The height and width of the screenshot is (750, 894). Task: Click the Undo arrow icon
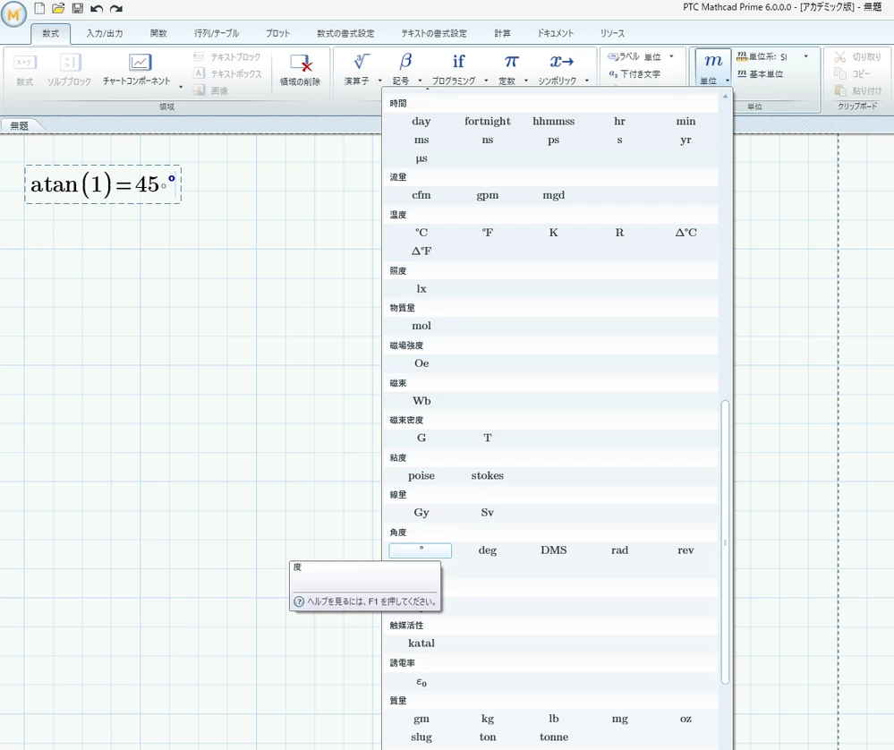tap(97, 9)
